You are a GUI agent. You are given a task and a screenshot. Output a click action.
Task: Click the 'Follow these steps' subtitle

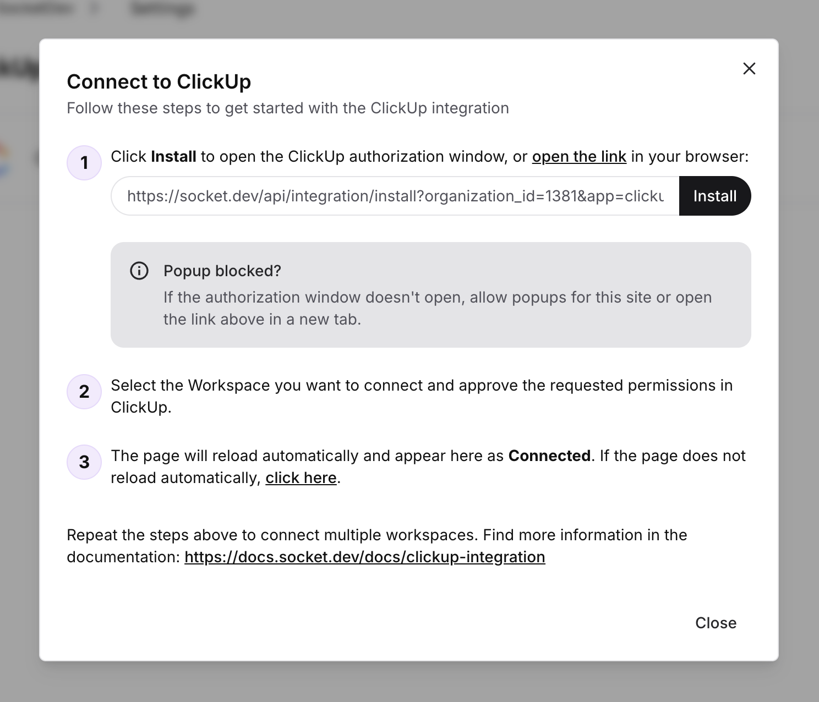click(x=288, y=108)
